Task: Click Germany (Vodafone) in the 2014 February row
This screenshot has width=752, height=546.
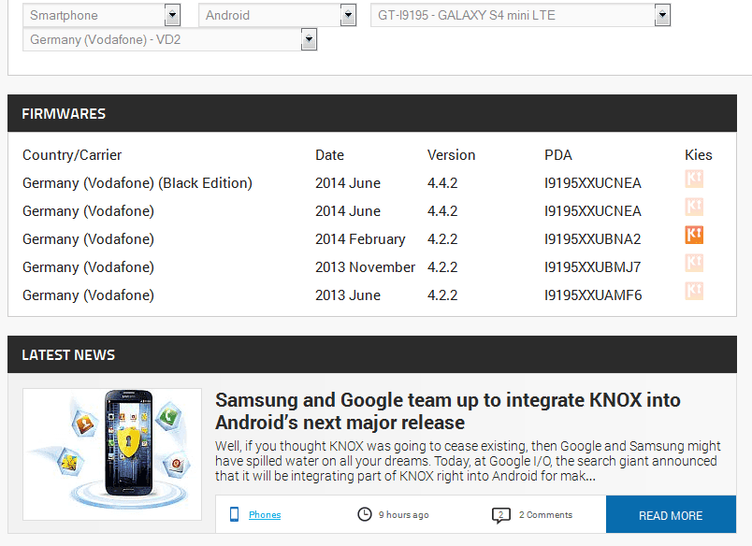Action: point(88,239)
